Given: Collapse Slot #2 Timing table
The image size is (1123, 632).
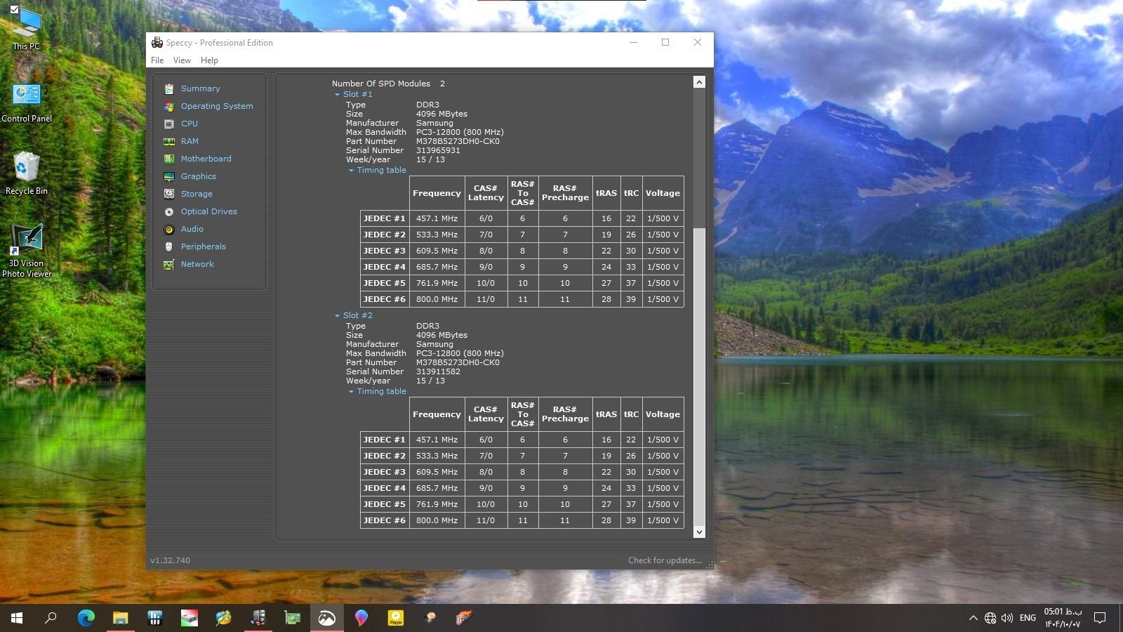Looking at the screenshot, I should coord(351,391).
